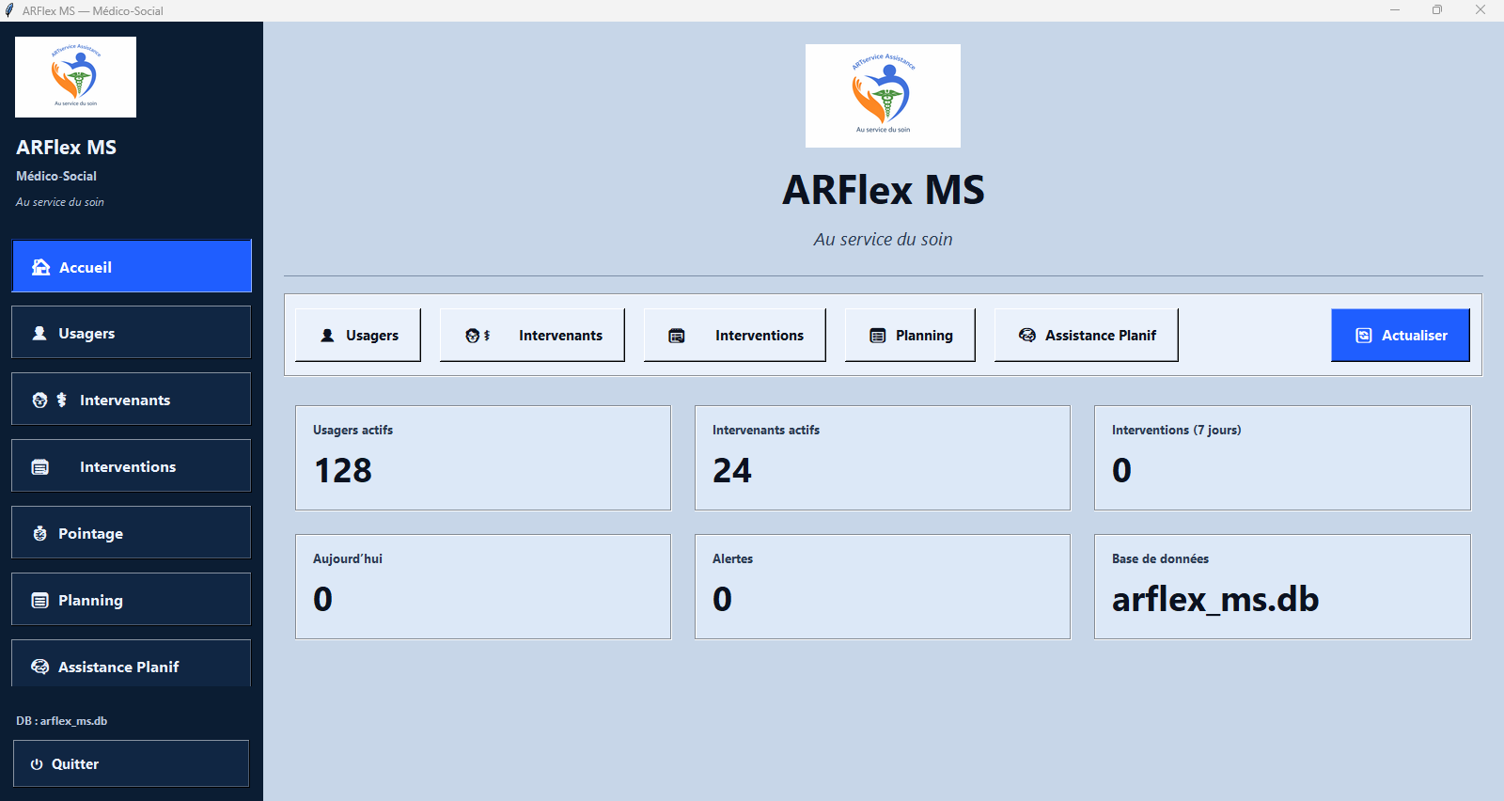
Task: Select Interventions in the sidebar
Action: [x=132, y=465]
